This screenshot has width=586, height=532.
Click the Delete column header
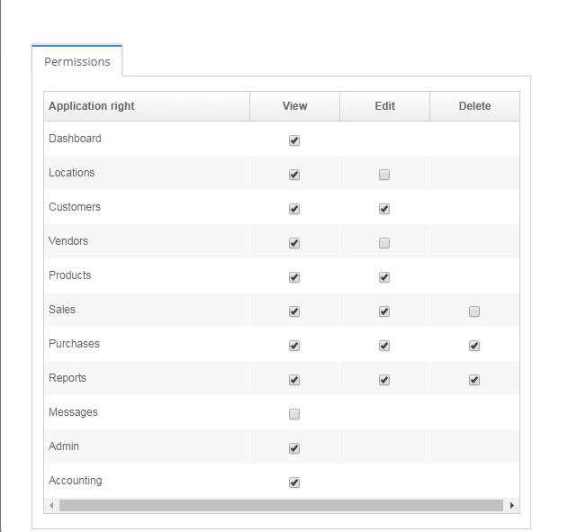(x=474, y=106)
